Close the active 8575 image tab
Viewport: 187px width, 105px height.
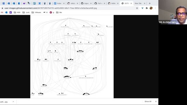pos(131,3)
